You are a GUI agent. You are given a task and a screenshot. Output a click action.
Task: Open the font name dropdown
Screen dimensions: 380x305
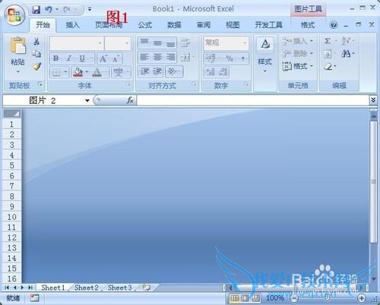tap(100, 43)
